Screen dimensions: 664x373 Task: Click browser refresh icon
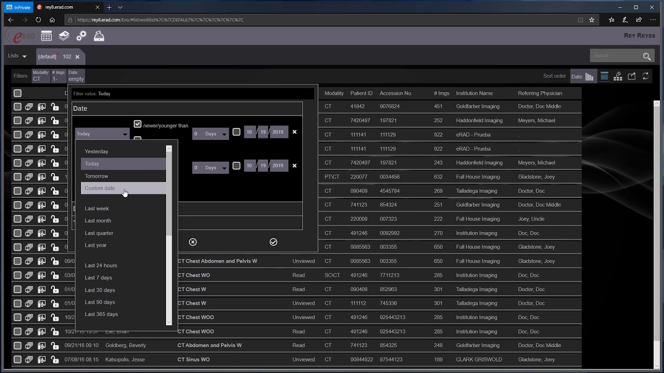(38, 20)
